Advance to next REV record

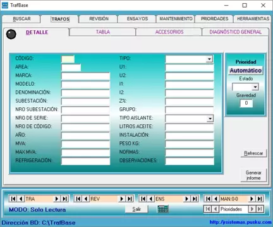(x=121, y=199)
